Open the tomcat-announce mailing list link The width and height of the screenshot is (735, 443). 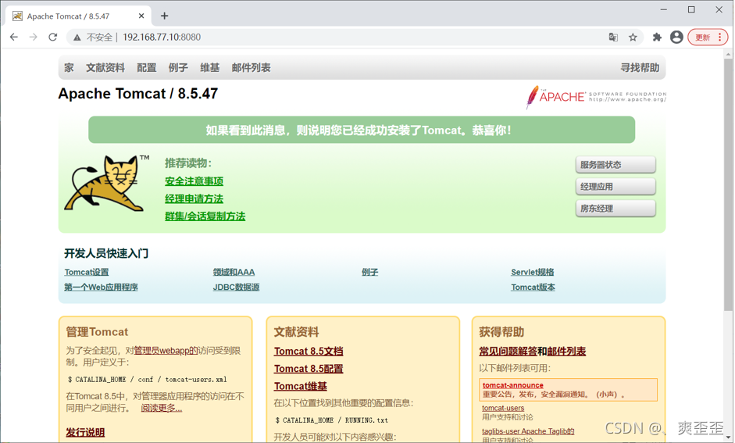pyautogui.click(x=513, y=385)
